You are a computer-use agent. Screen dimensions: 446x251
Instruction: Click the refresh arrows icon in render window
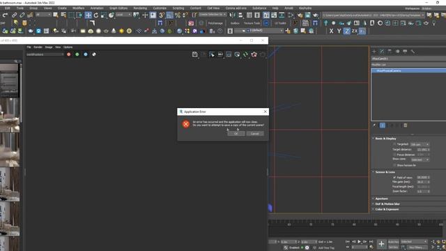point(245,54)
